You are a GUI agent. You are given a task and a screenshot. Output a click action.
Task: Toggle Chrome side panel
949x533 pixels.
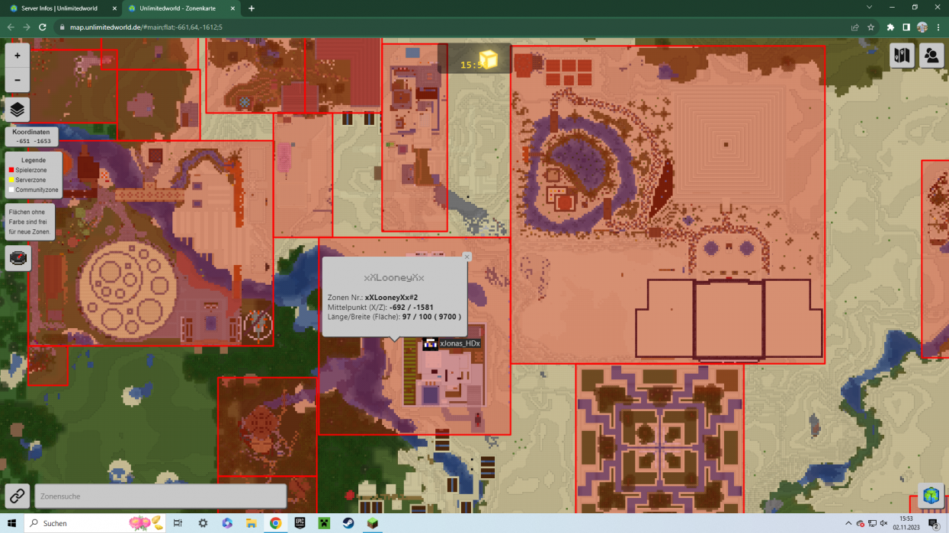click(906, 27)
